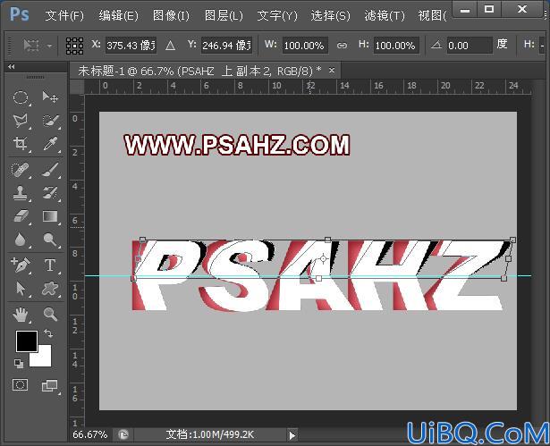Click the reference point location grid
Viewport: 550px width, 446px height.
coord(75,46)
